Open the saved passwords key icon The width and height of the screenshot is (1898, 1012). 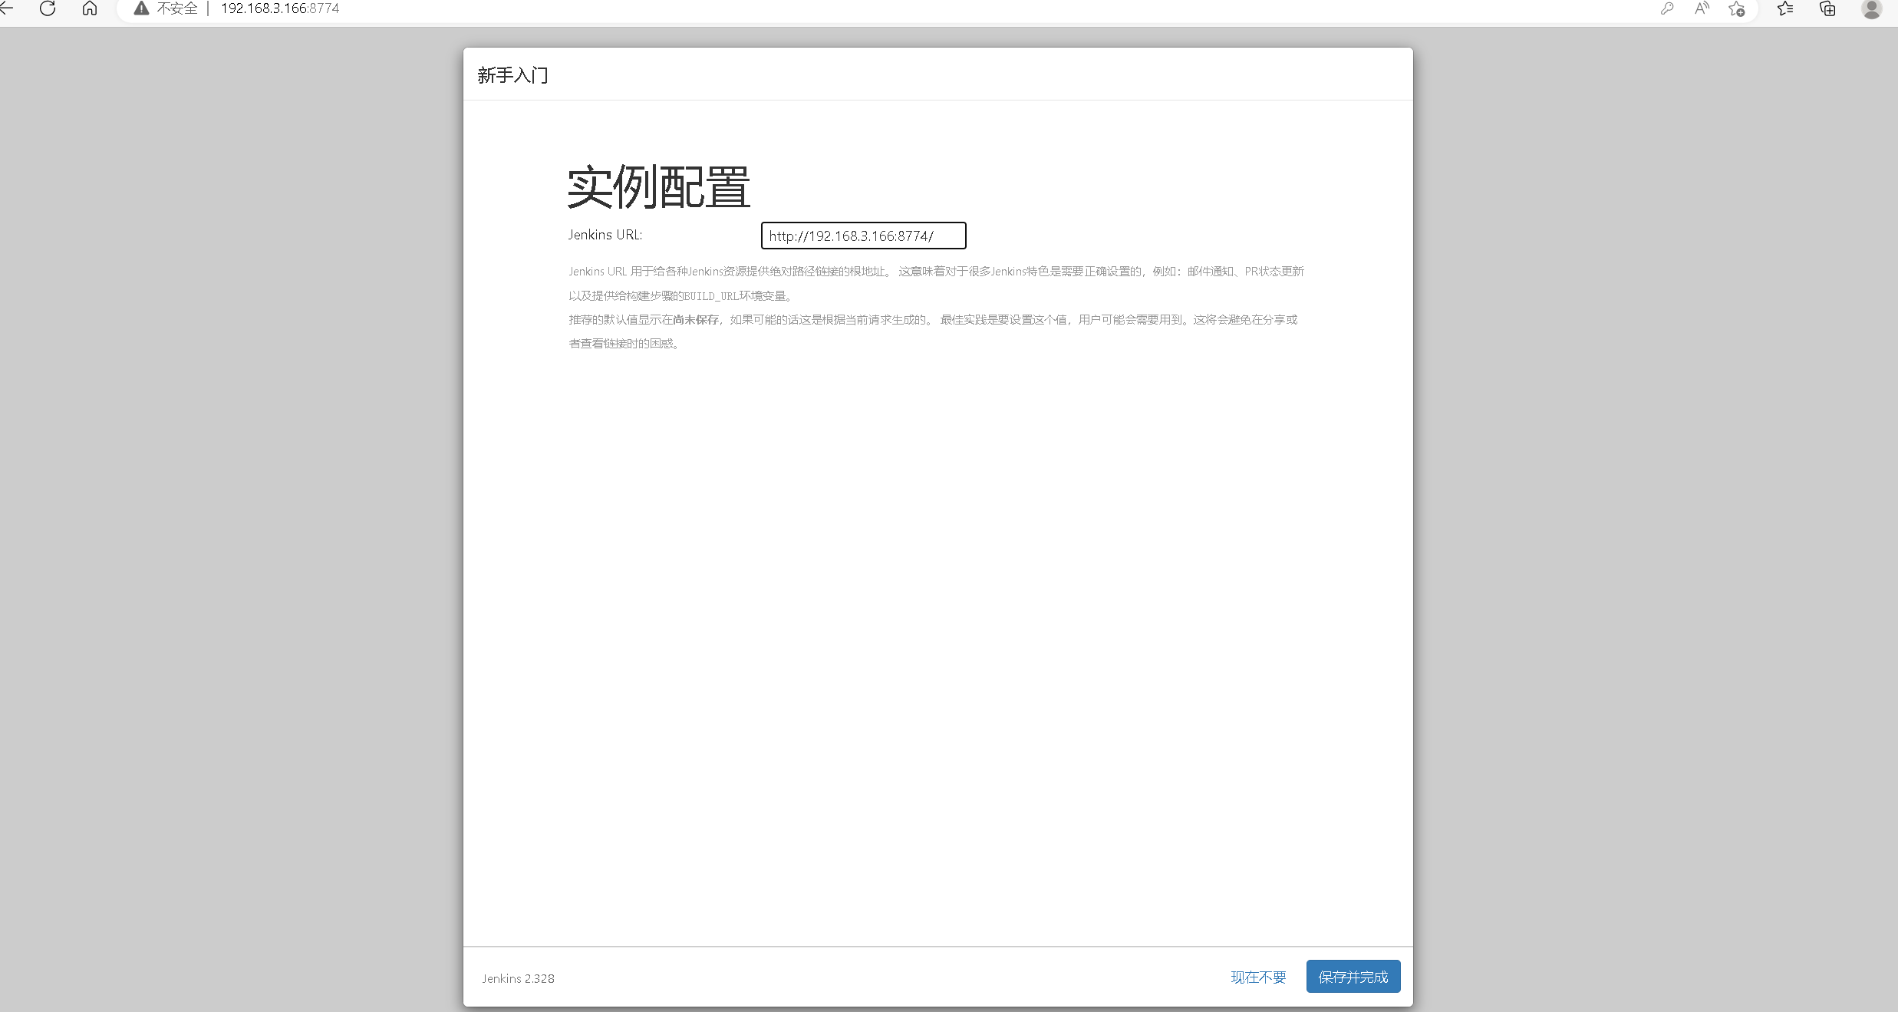click(x=1666, y=8)
